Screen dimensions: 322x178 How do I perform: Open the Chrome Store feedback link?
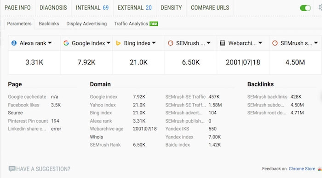tap(302, 169)
